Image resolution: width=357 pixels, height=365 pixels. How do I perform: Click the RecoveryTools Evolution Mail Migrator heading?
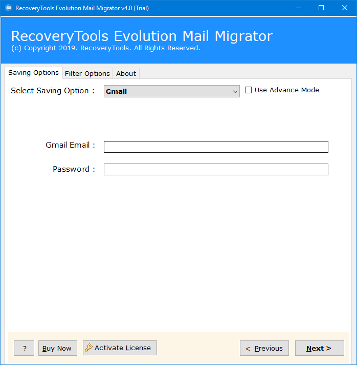pyautogui.click(x=142, y=36)
